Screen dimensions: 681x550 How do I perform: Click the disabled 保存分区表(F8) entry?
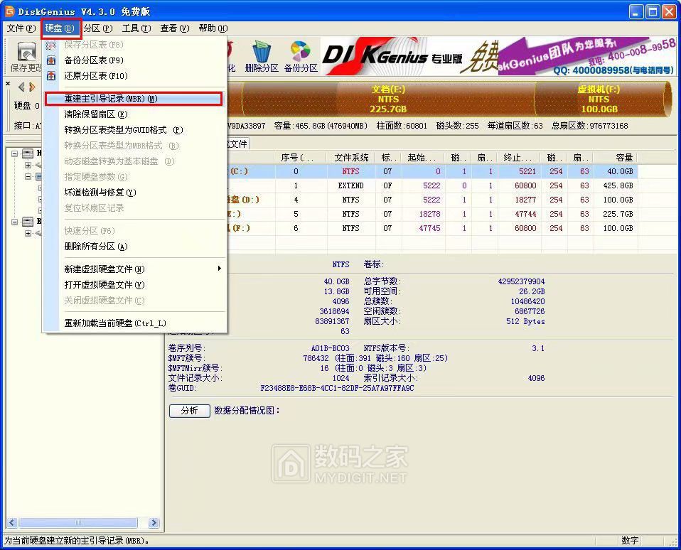(x=134, y=45)
